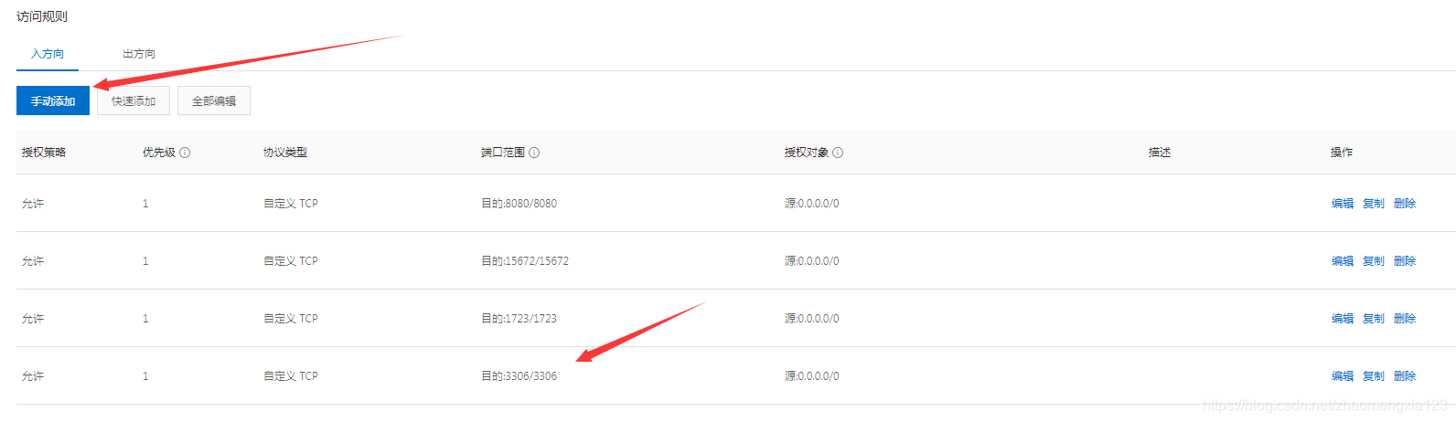Delete the rule for port 8080/8080
This screenshot has width=1456, height=422.
coord(1405,204)
